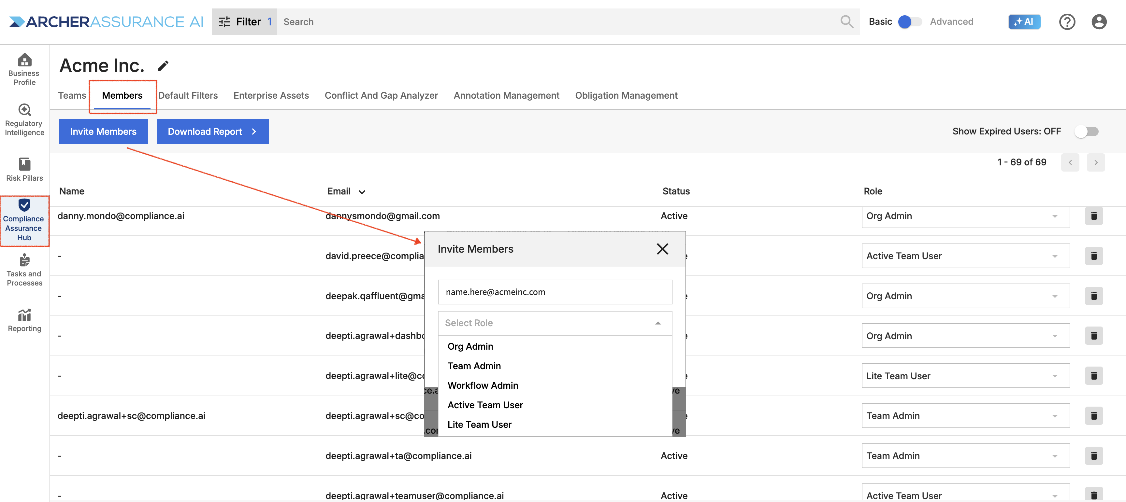The image size is (1126, 502).
Task: Open Tasks and Processes in the sidebar
Action: tap(24, 270)
